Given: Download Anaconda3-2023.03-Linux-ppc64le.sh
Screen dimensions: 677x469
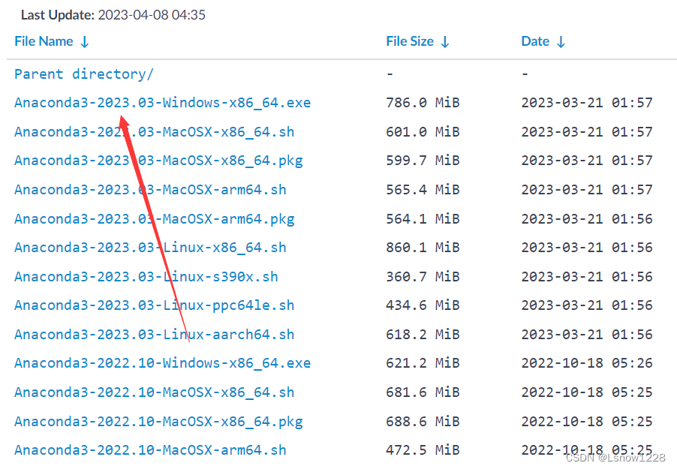Looking at the screenshot, I should point(154,305).
